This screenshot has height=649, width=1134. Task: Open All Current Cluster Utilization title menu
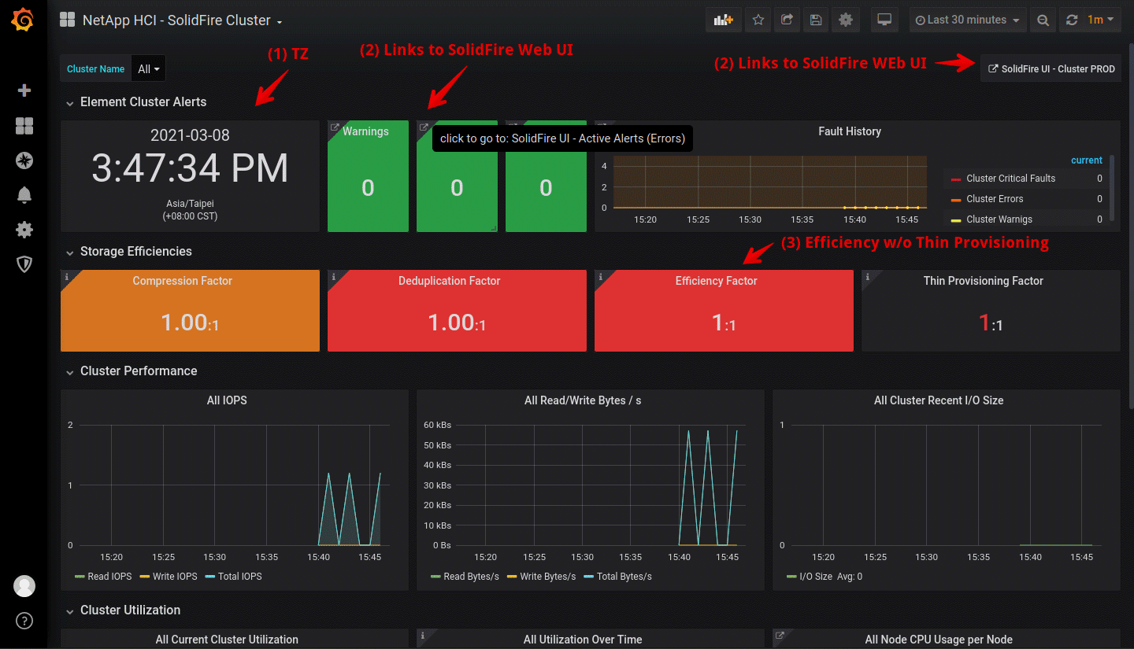227,640
